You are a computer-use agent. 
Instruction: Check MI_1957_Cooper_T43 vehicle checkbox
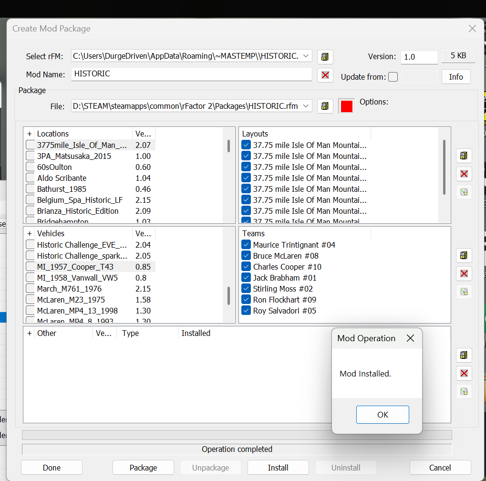pyautogui.click(x=30, y=267)
